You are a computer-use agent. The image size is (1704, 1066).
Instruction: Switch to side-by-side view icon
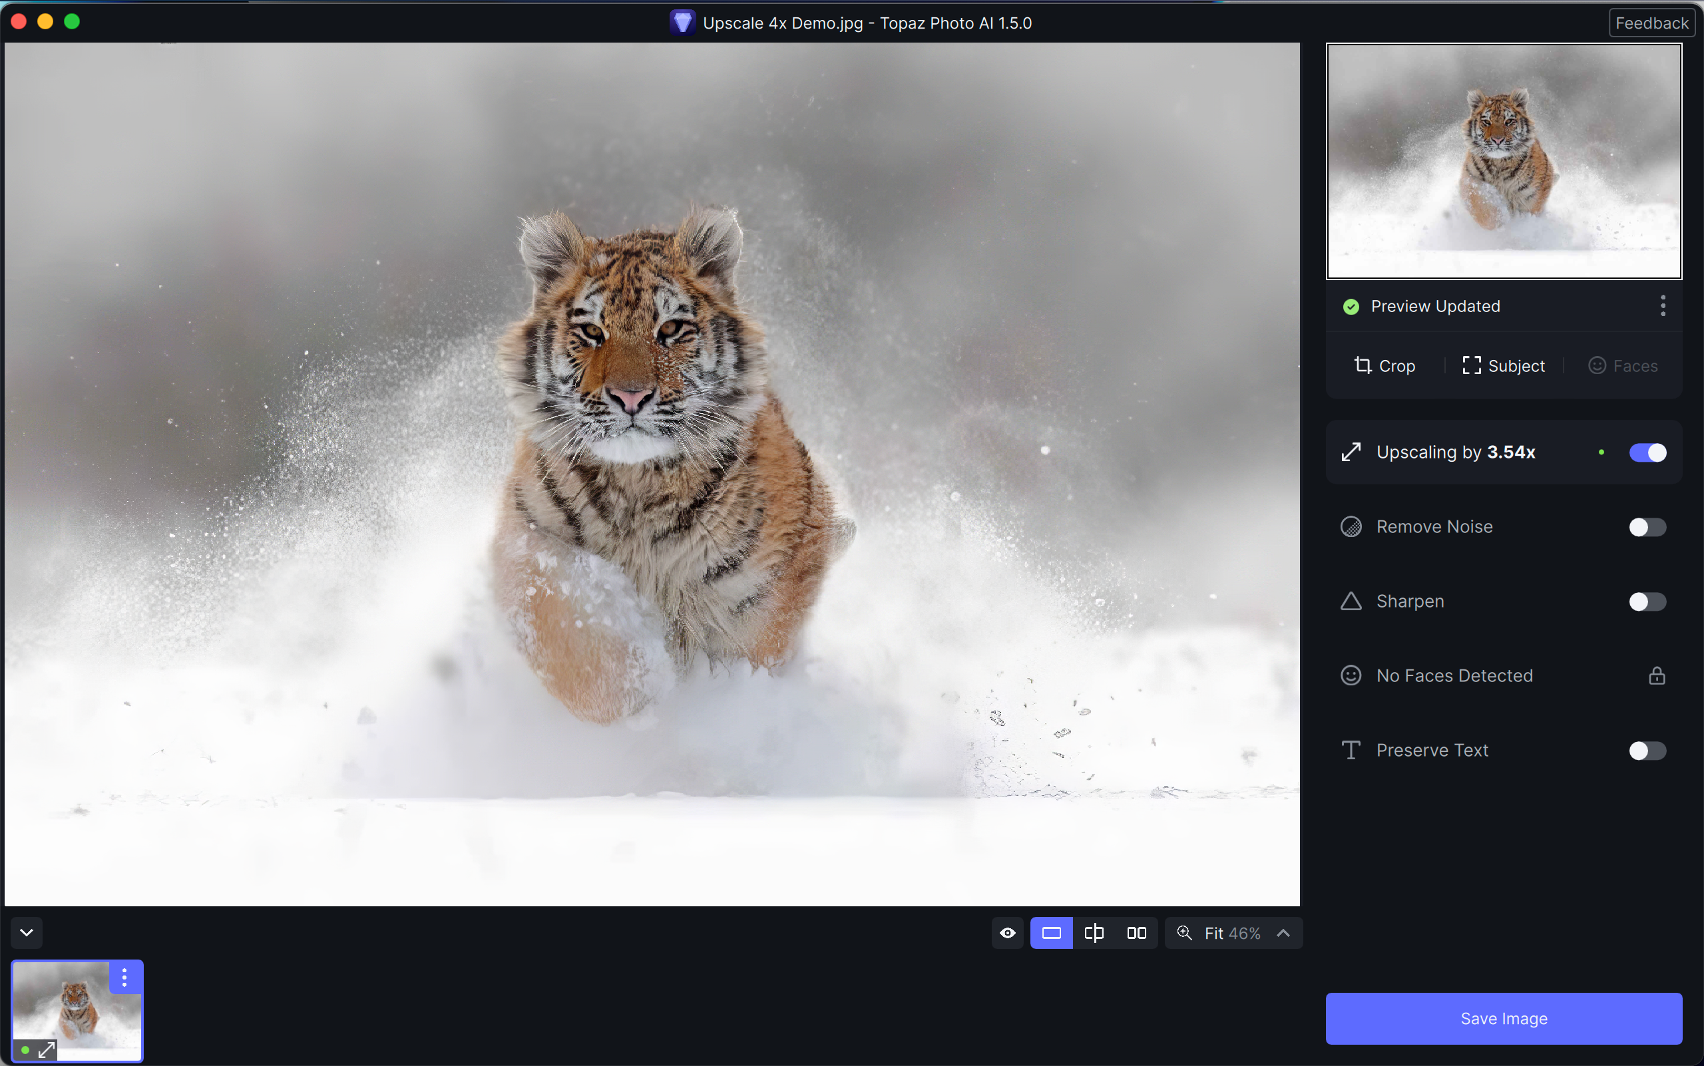point(1136,933)
